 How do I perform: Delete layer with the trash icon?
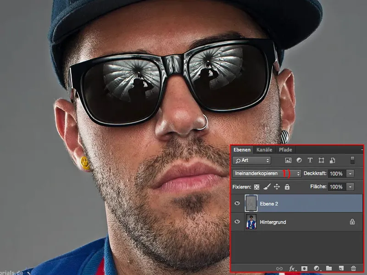coord(353,268)
